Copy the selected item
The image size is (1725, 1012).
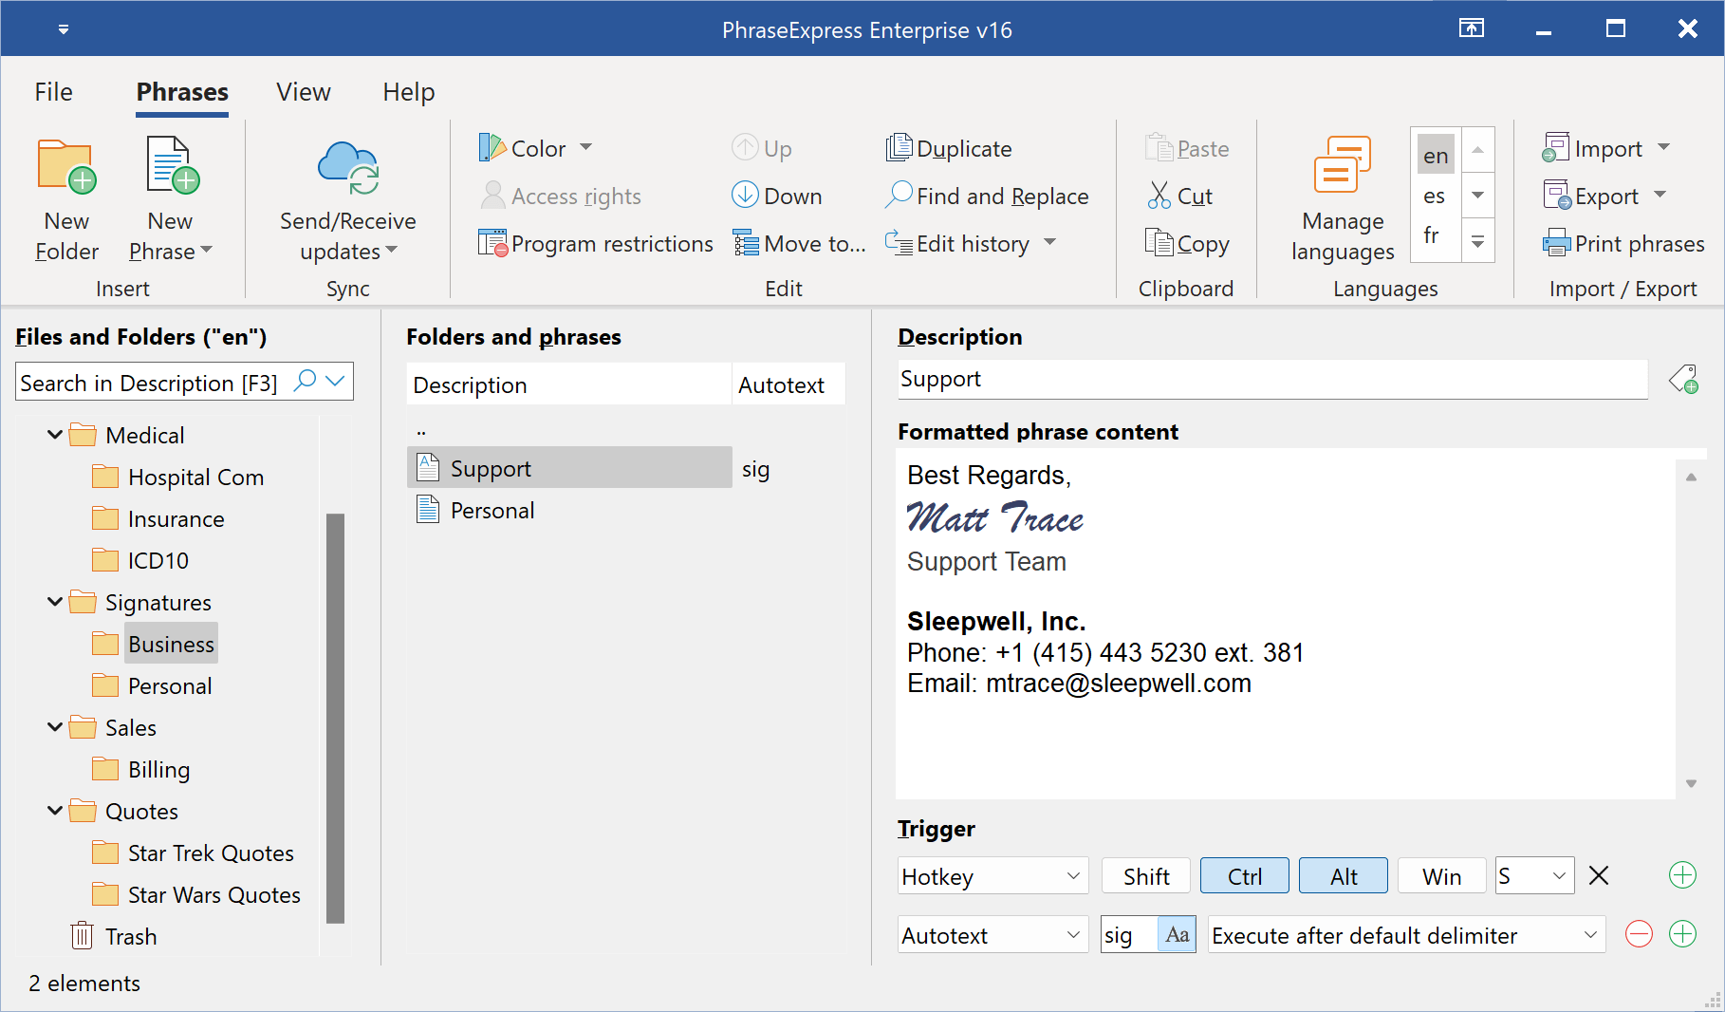[1187, 243]
